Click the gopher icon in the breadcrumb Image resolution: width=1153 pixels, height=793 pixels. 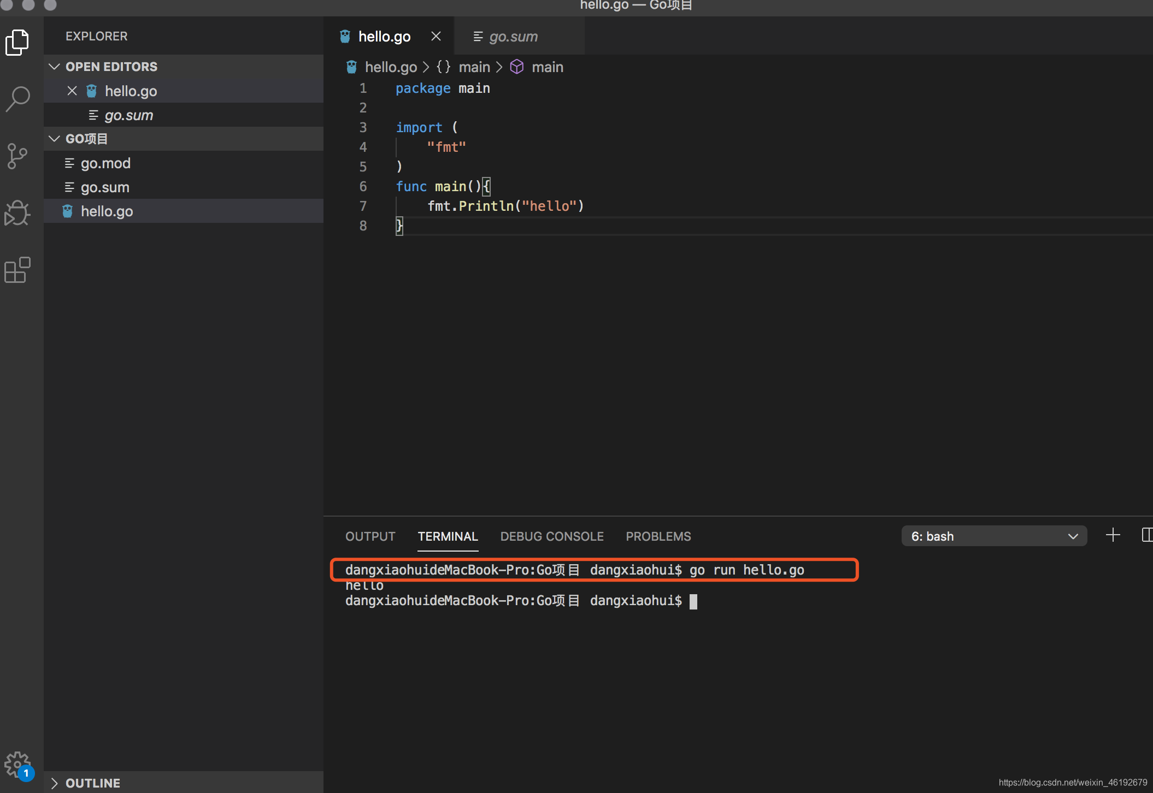(x=351, y=67)
